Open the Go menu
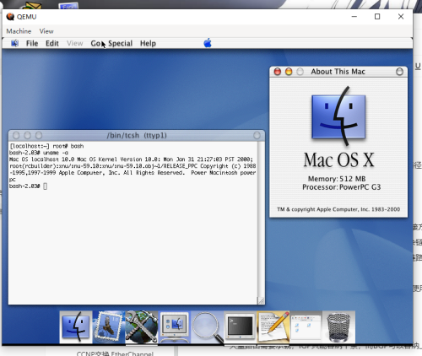The width and height of the screenshot is (422, 356). coord(95,43)
